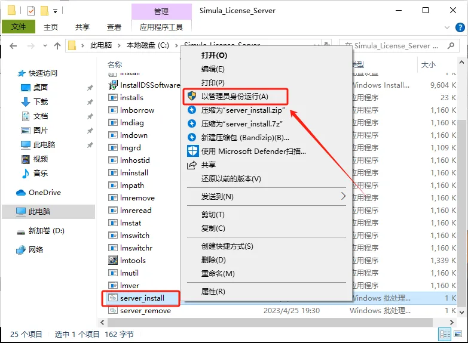Create shortcut (创建快捷方式) from context menu
Image resolution: width=468 pixels, height=343 pixels.
tap(227, 246)
